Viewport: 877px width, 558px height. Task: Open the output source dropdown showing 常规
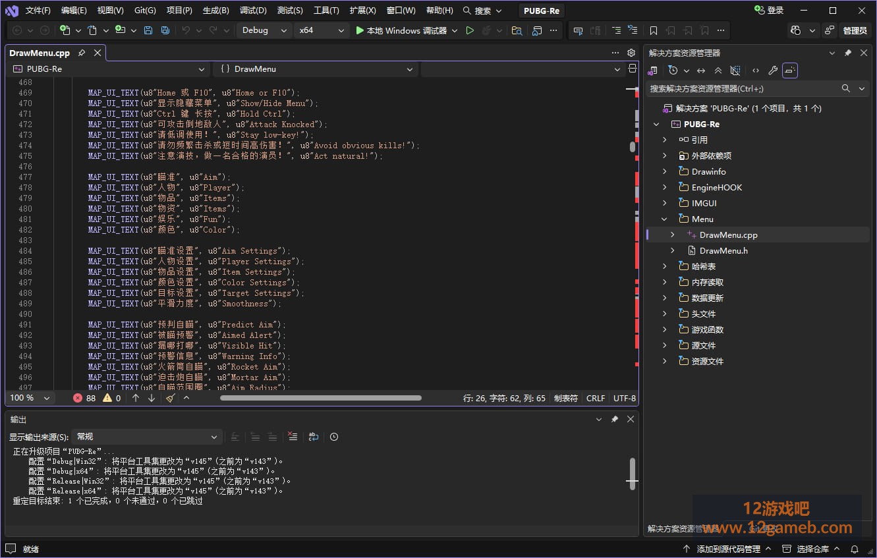(146, 437)
